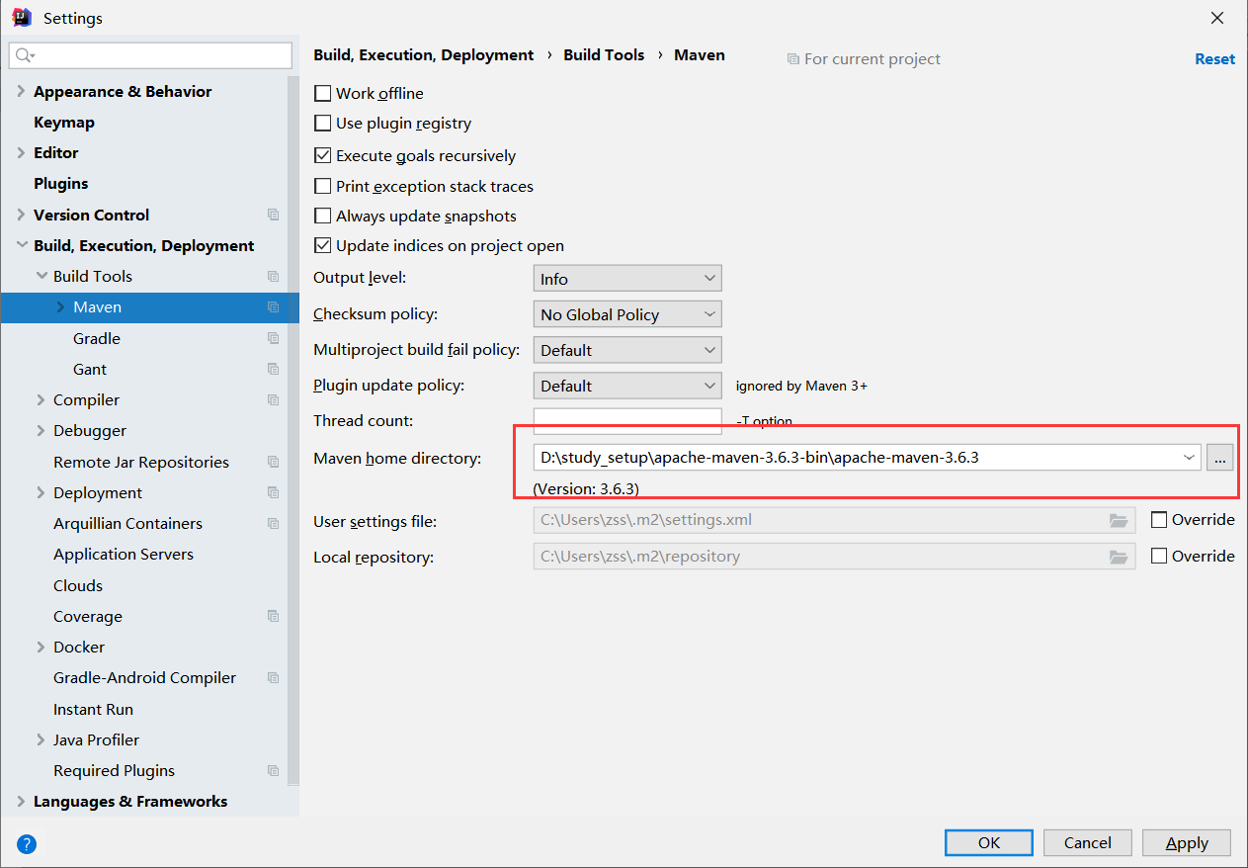Viewport: 1248px width, 868px height.
Task: Click project-level icon next to Coverage
Action: [x=274, y=616]
